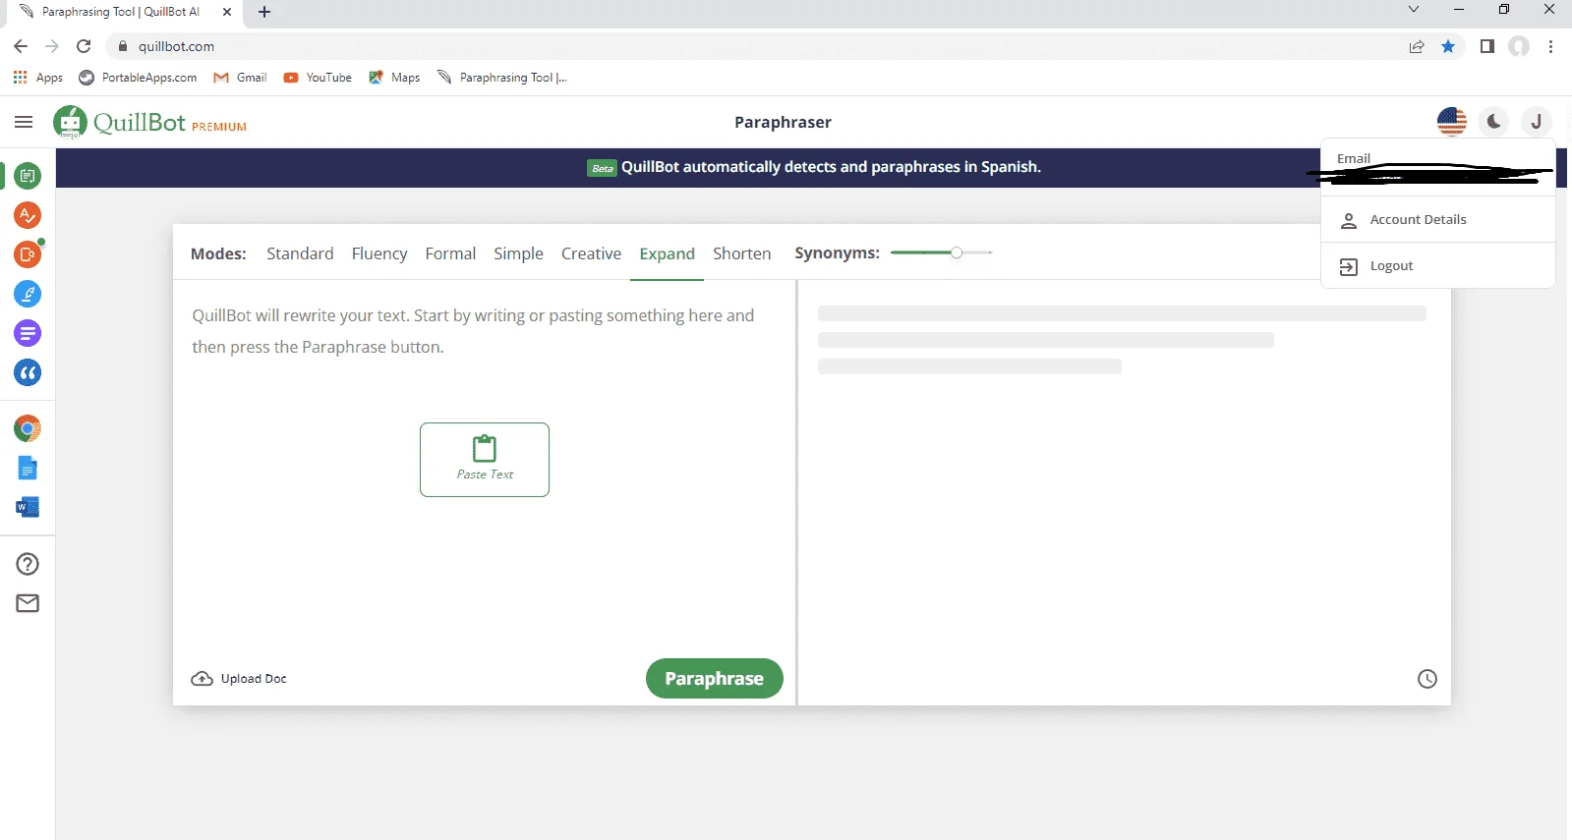The width and height of the screenshot is (1572, 840).
Task: Open the Paraphraser tool in the sidebar
Action: 28,176
